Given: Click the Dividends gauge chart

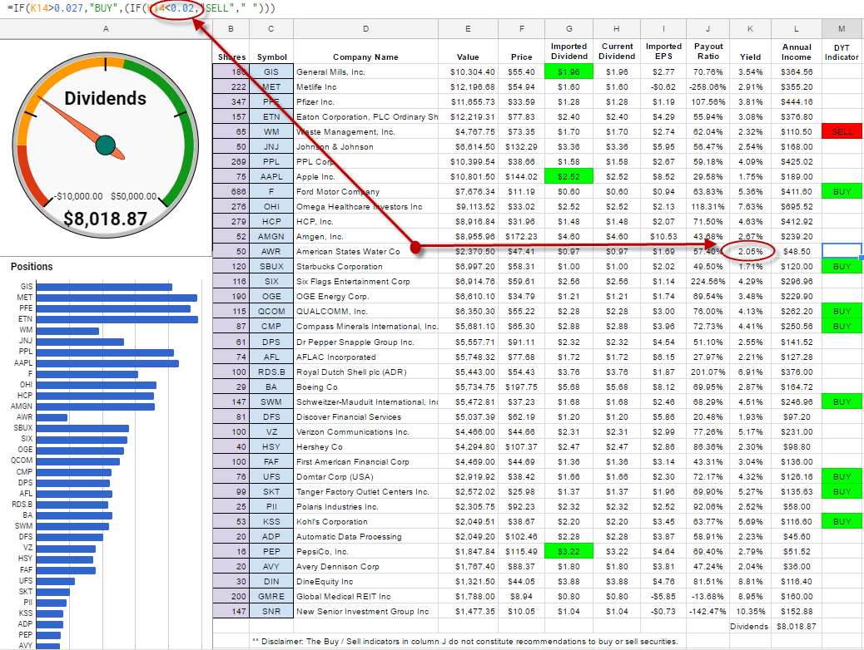Looking at the screenshot, I should [106, 141].
